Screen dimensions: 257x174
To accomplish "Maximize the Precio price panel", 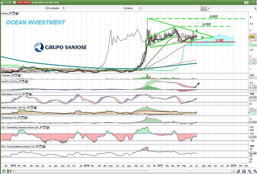I will pos(13,13).
